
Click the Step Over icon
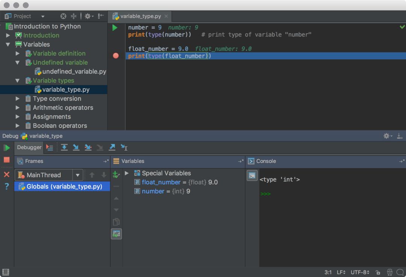point(64,147)
